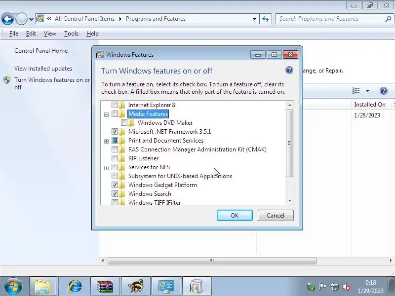Click the Back navigation arrow
Image resolution: width=395 pixels, height=296 pixels.
(7, 19)
